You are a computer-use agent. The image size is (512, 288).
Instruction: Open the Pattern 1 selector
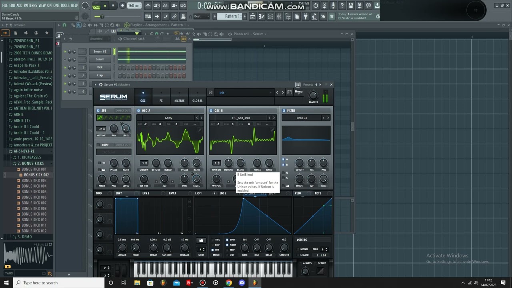coord(231,16)
